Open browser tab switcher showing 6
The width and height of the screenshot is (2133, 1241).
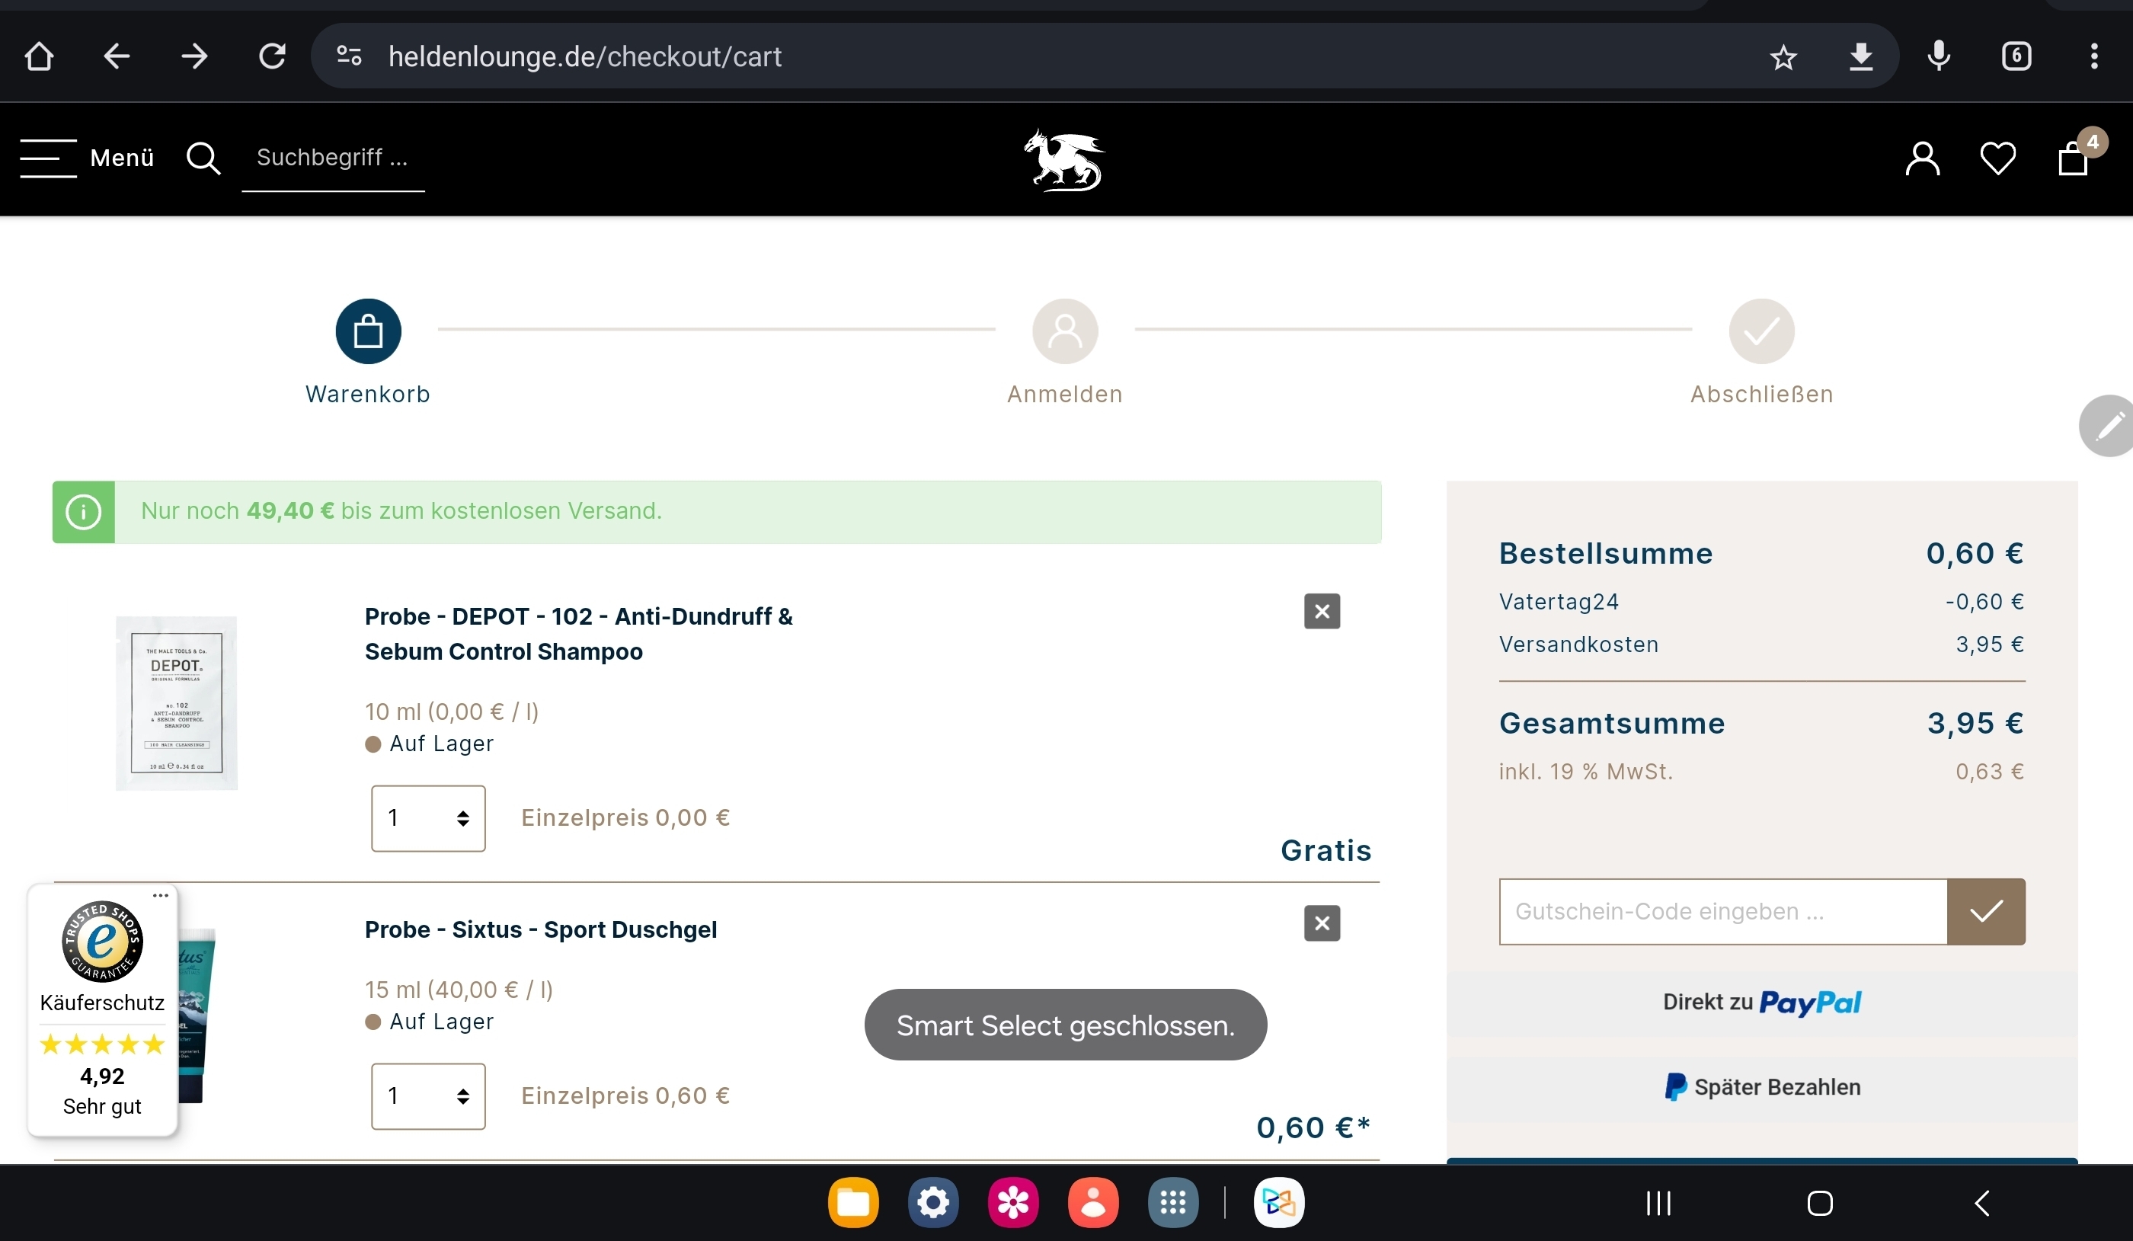2016,56
